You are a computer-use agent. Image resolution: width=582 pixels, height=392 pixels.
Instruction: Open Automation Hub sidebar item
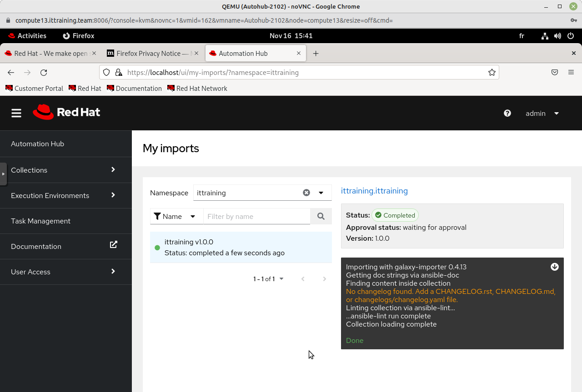(x=66, y=144)
